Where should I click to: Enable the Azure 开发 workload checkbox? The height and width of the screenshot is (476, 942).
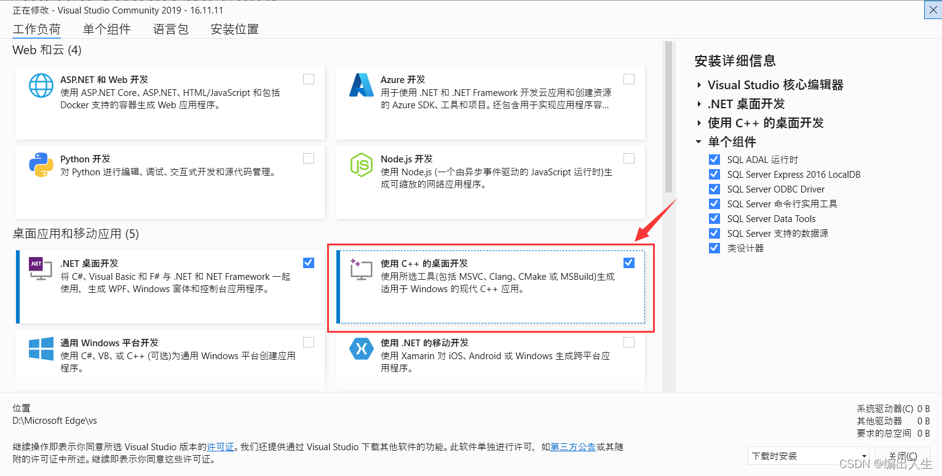[x=629, y=79]
